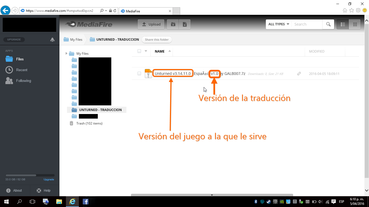The height and width of the screenshot is (207, 369).
Task: Open browser Tools gear menu
Action: point(358,11)
